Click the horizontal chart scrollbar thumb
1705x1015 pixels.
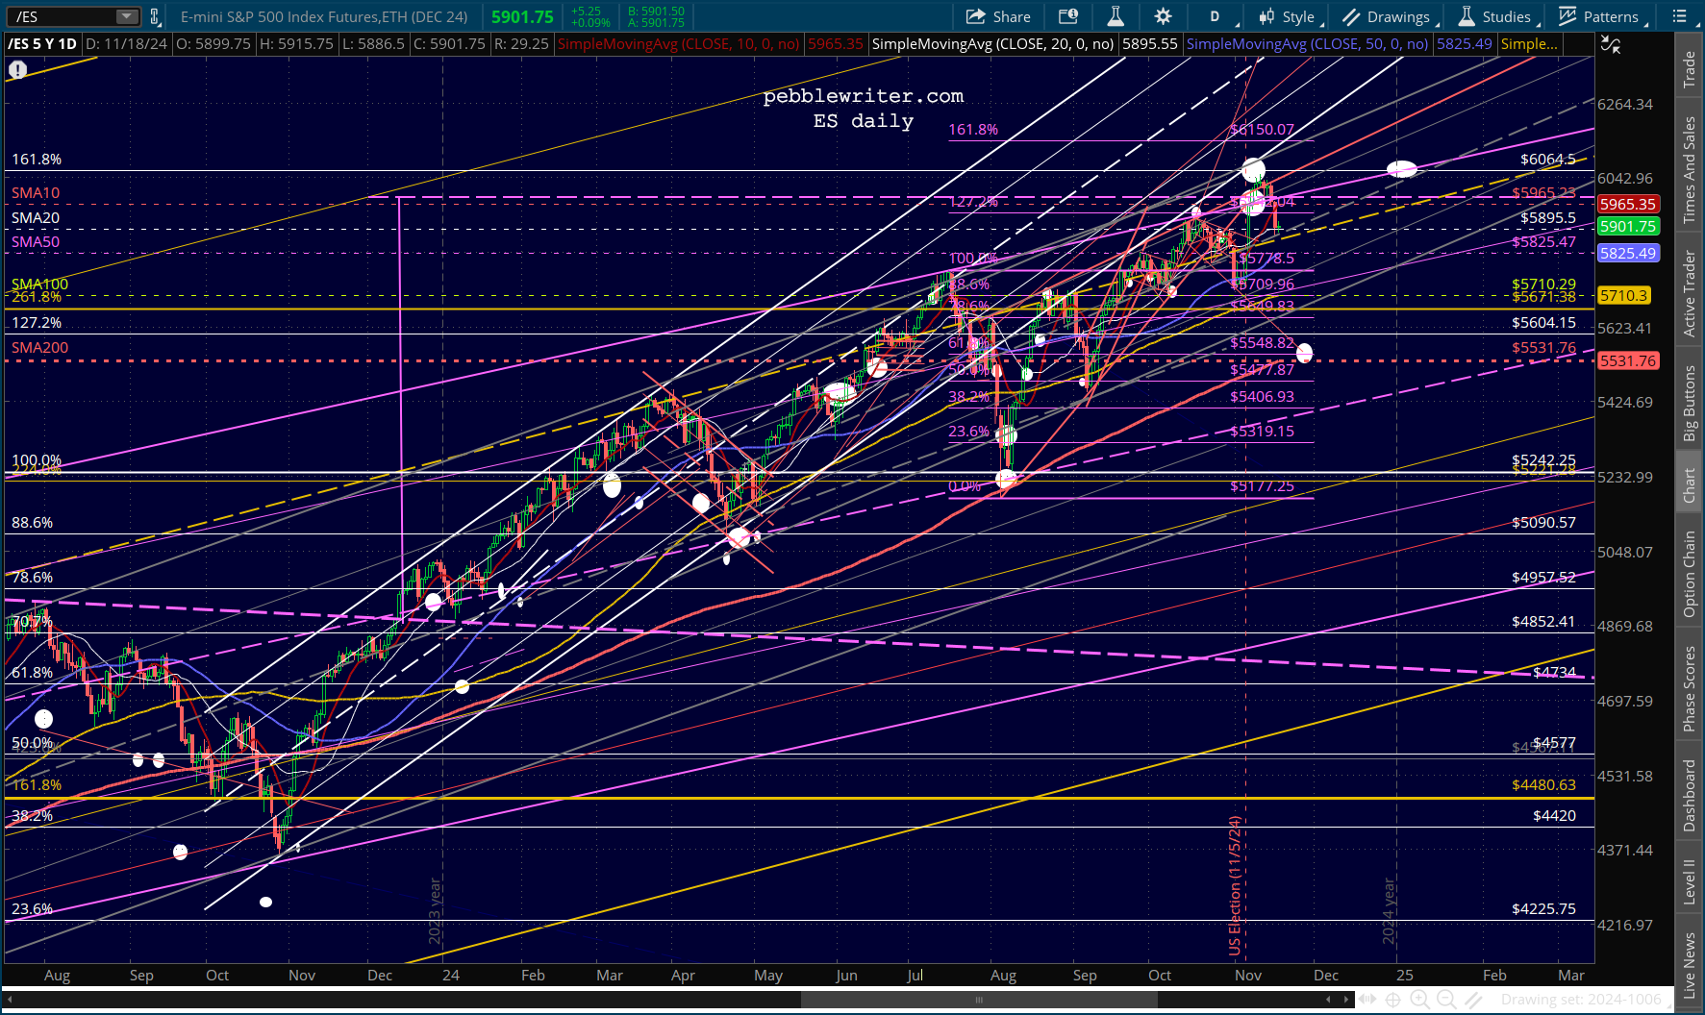[979, 1000]
